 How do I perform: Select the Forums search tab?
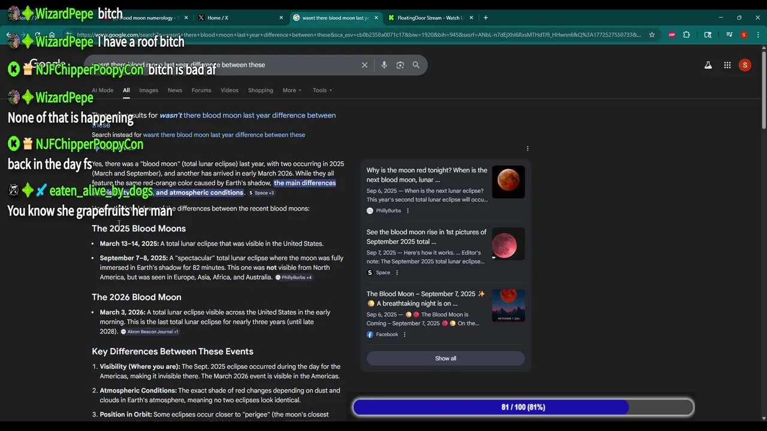point(201,90)
